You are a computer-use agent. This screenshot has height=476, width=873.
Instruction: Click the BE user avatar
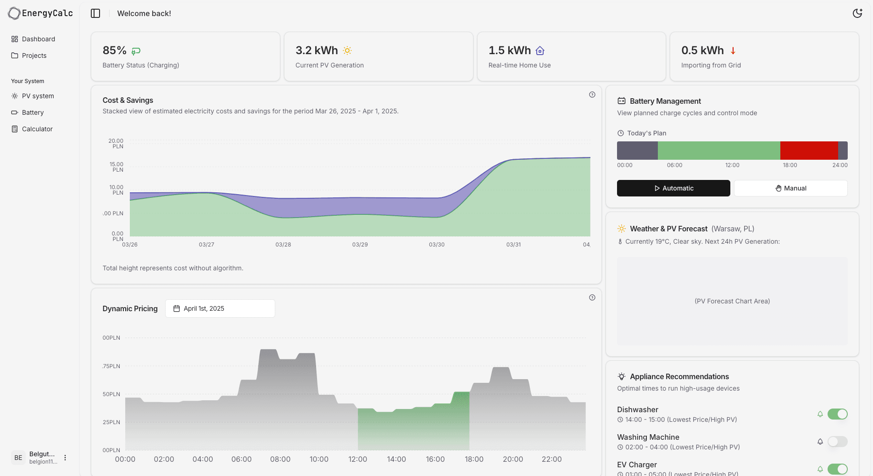[18, 458]
